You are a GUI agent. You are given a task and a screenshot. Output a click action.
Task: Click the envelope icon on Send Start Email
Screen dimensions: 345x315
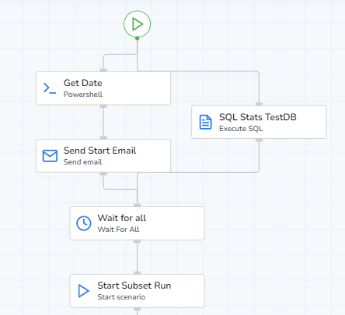click(50, 156)
